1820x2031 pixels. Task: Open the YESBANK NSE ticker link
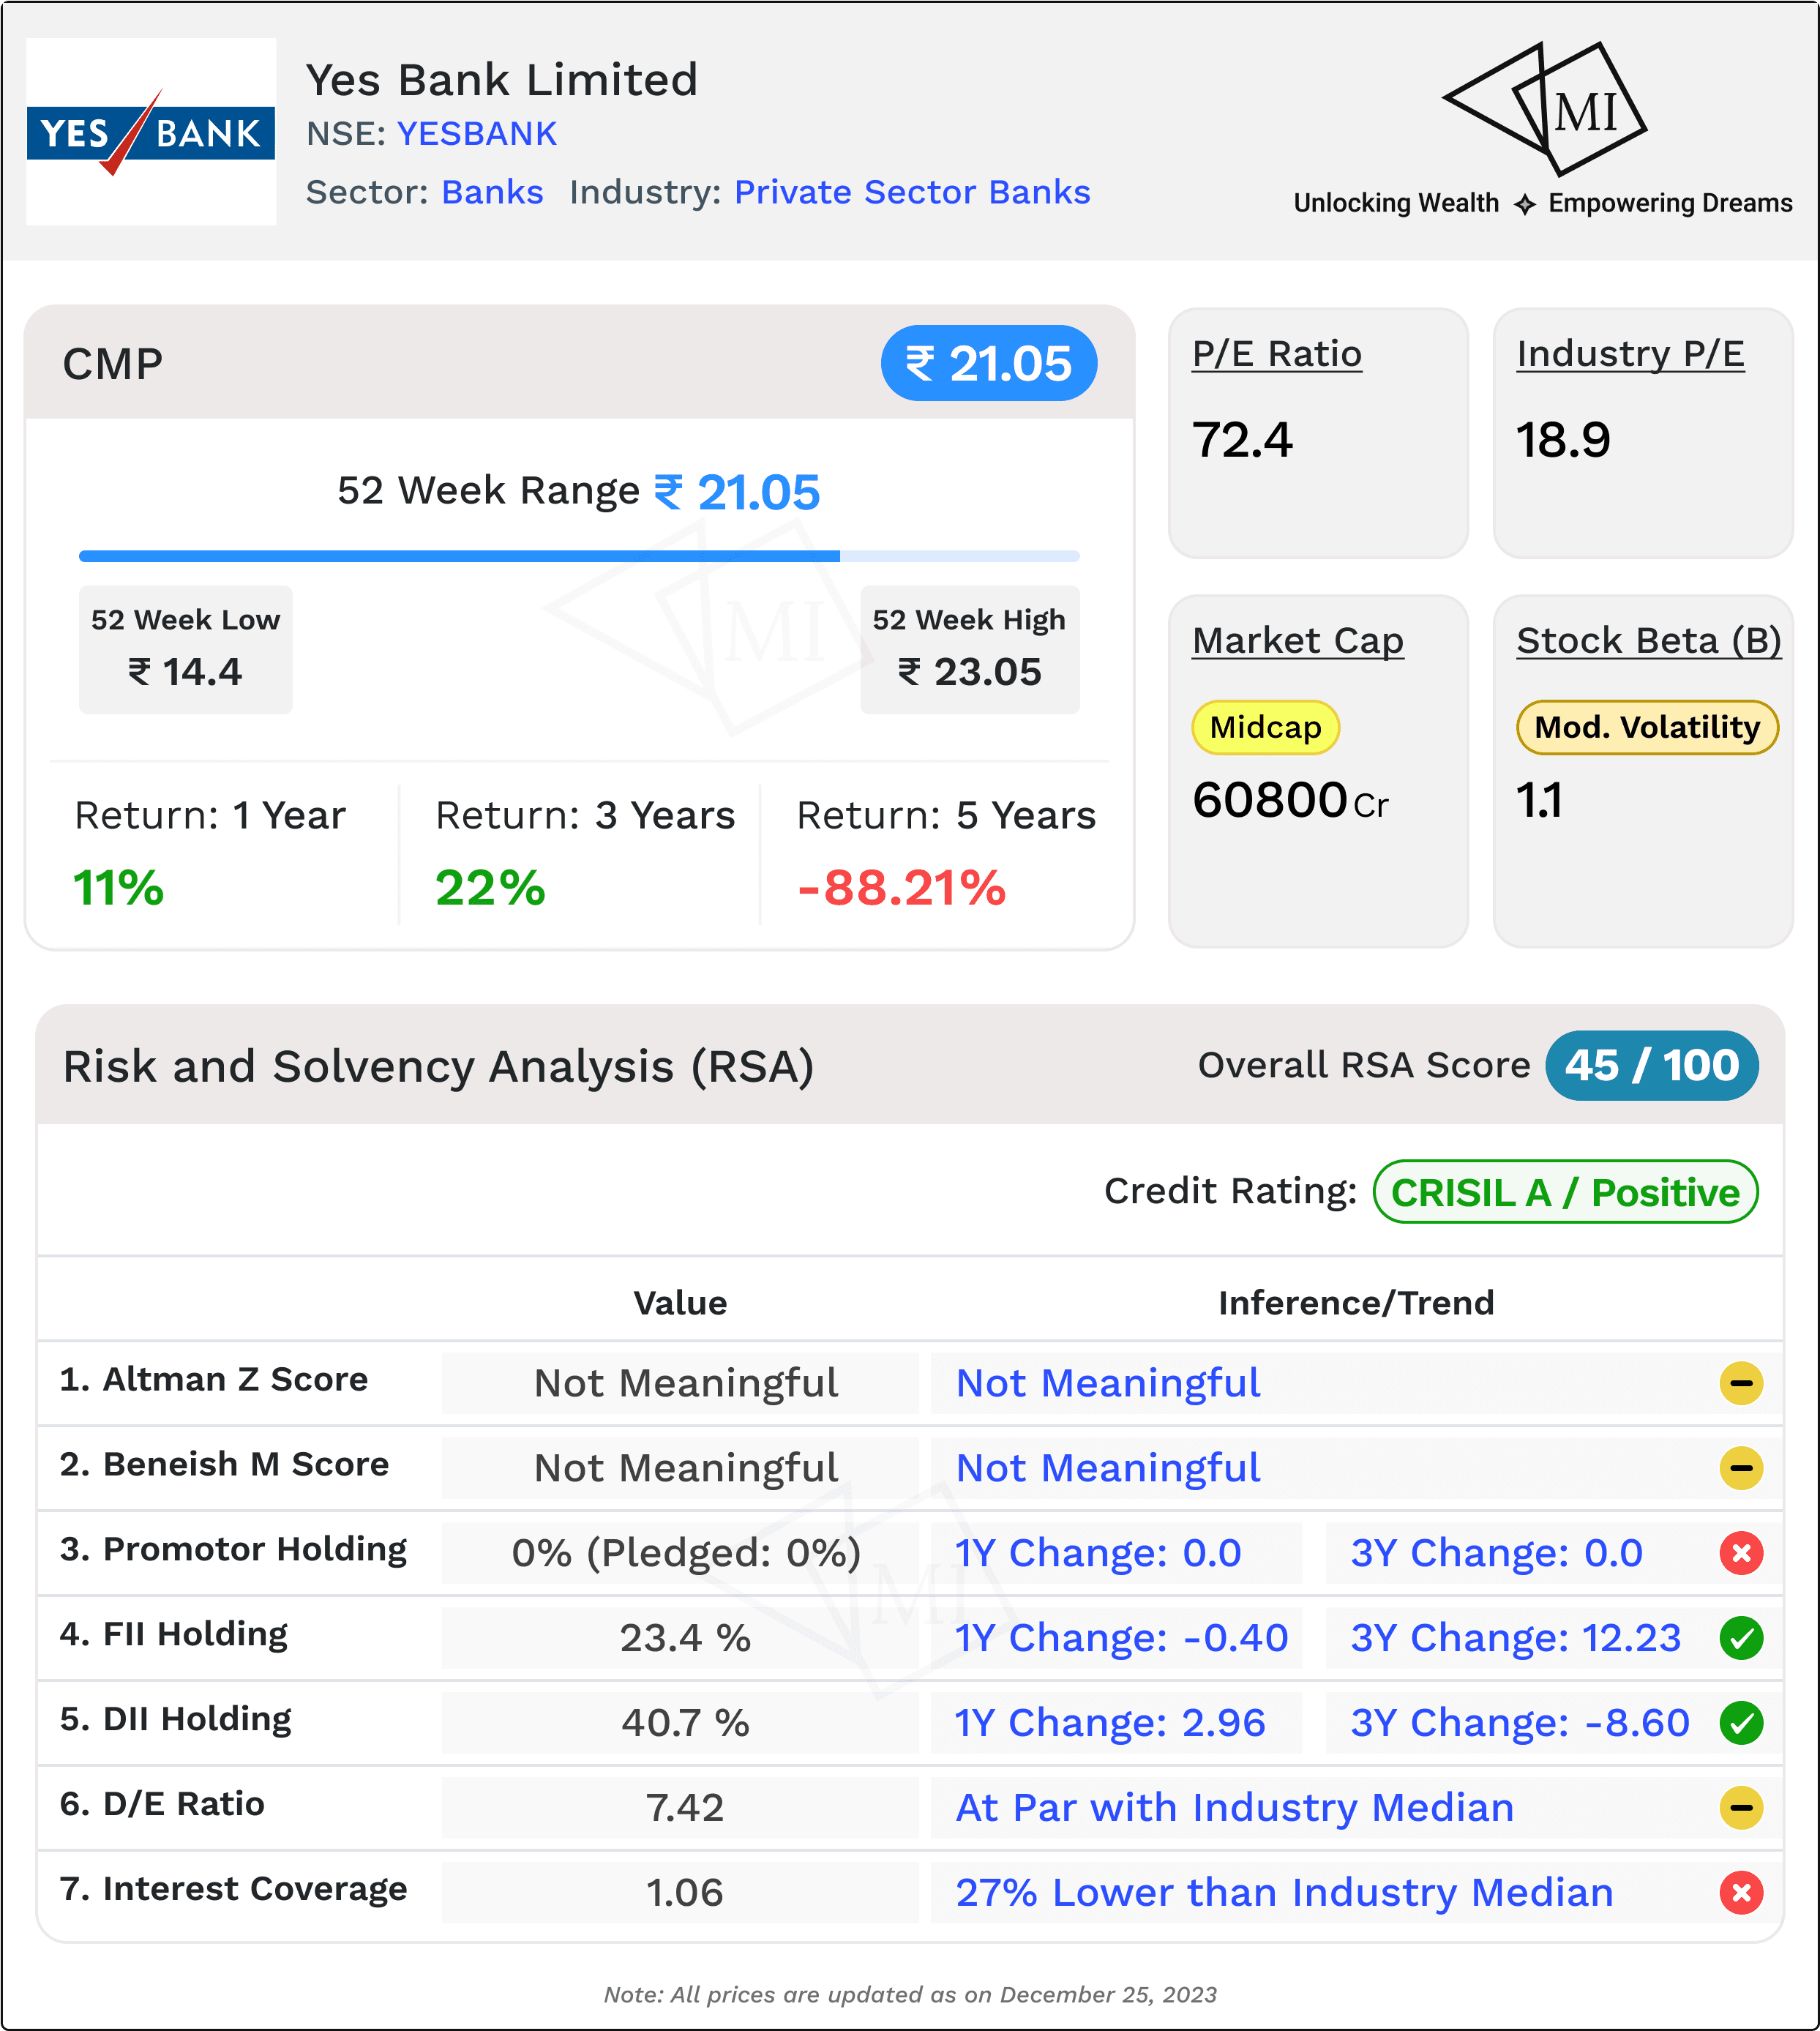477,133
